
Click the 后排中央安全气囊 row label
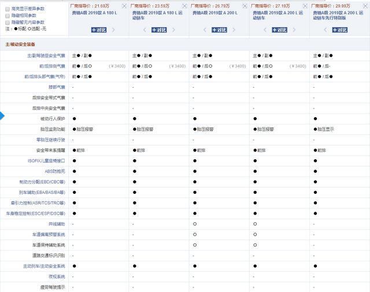(49, 108)
